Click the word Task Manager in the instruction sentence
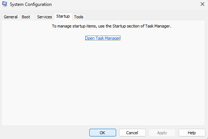Viewport: 208px width, 139px height. click(157, 26)
